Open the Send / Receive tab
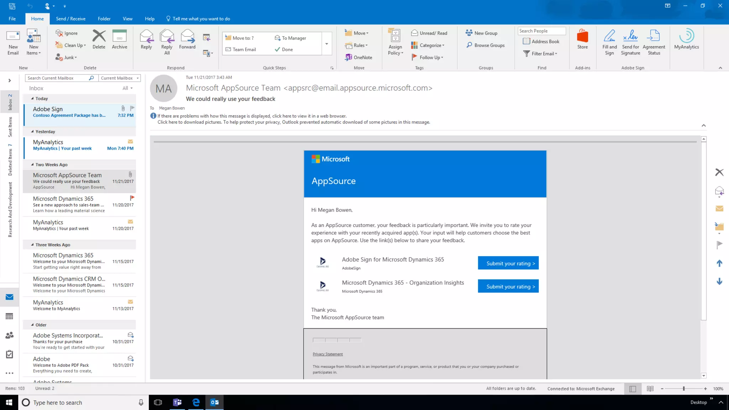The height and width of the screenshot is (410, 729). point(70,19)
